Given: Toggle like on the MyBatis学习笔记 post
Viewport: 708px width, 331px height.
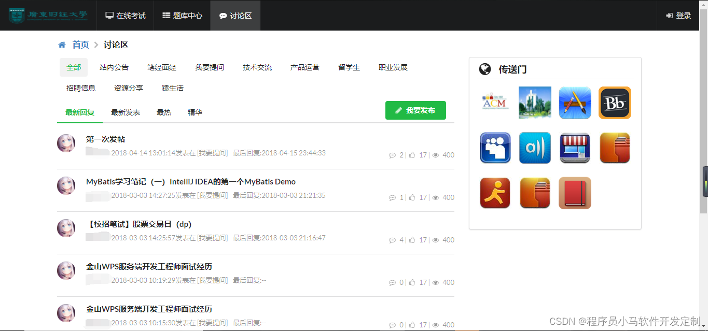Looking at the screenshot, I should tap(412, 197).
